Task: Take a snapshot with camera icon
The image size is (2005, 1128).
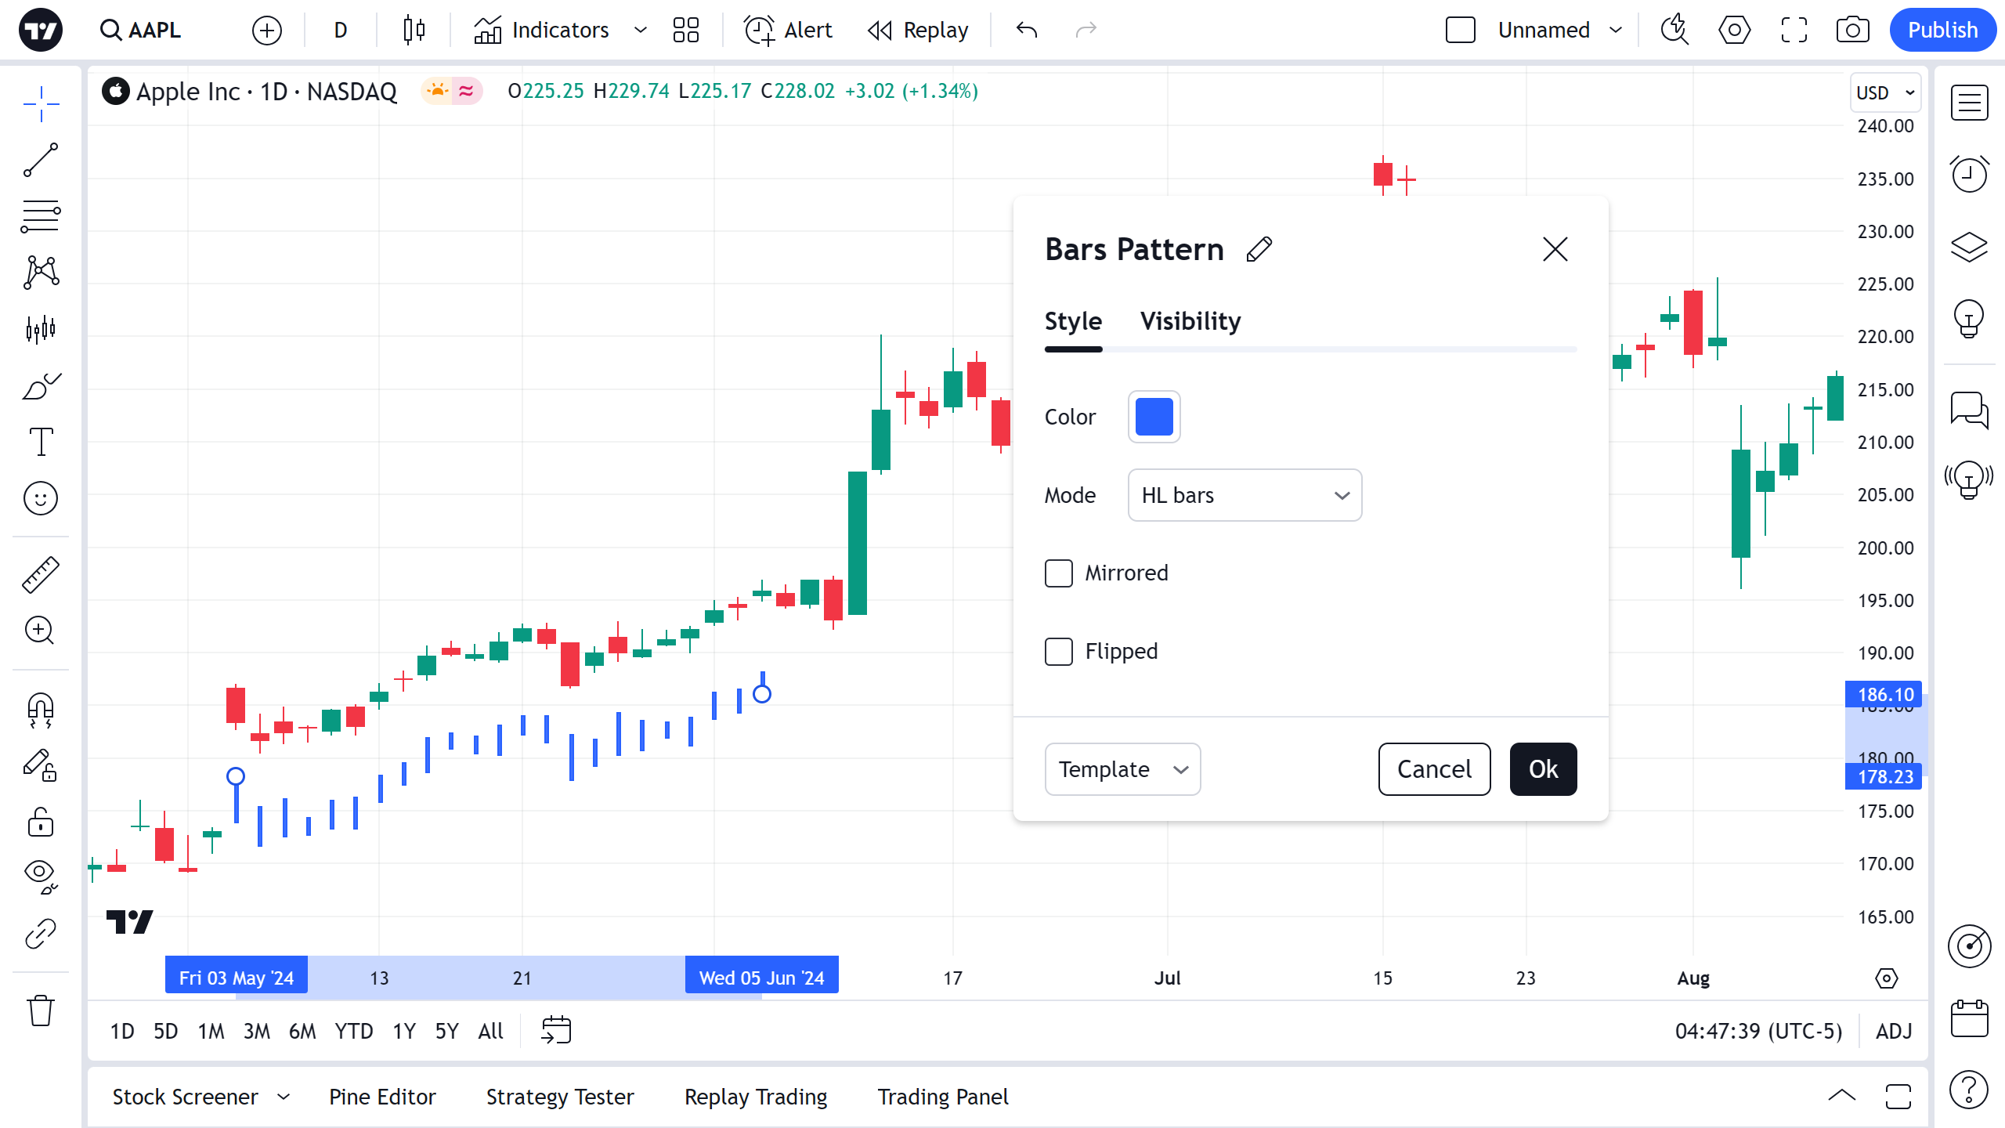Action: coord(1852,30)
